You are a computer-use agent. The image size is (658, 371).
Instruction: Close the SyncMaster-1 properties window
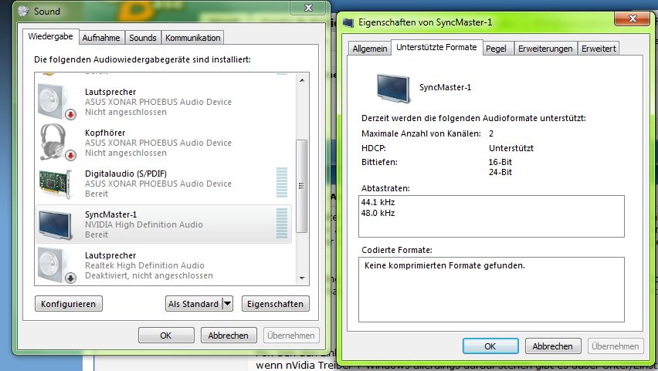pos(633,19)
